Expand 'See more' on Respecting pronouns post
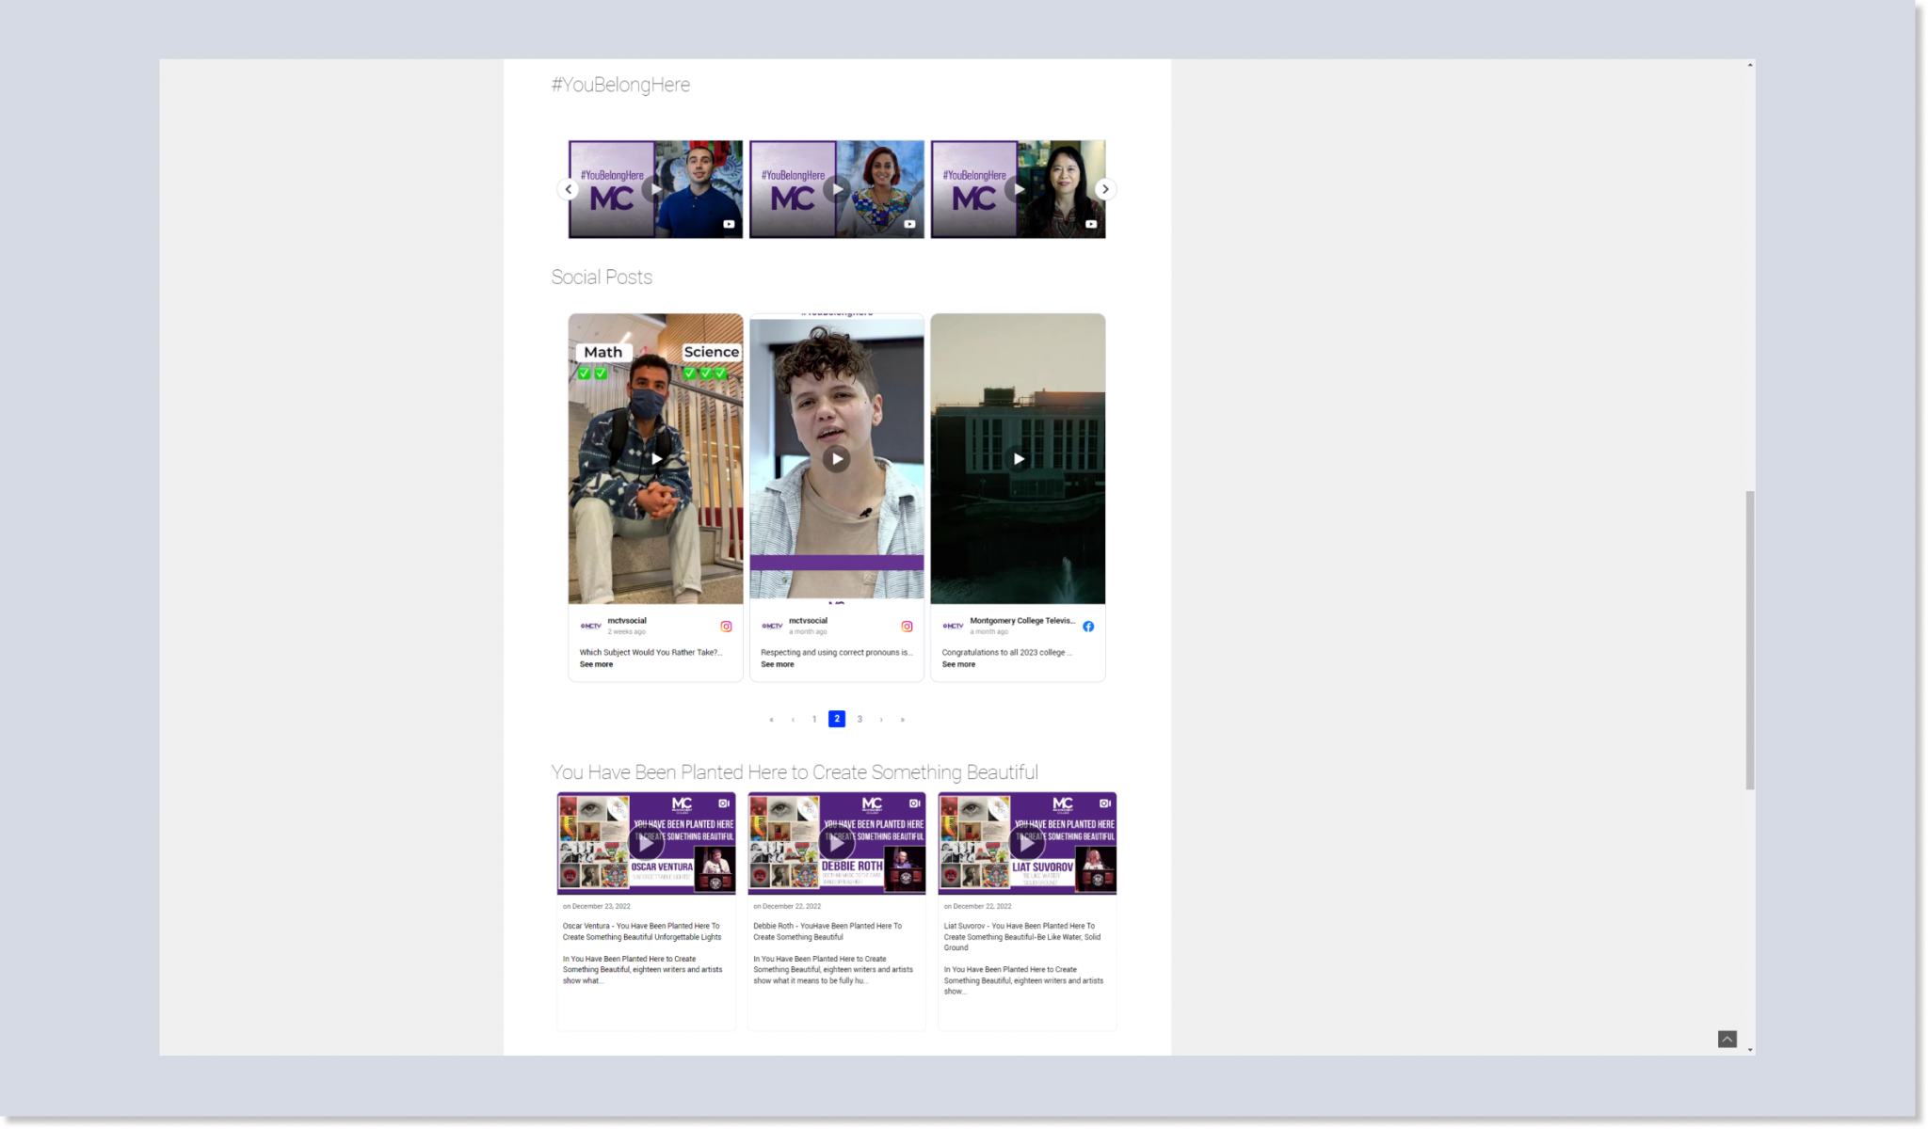 (x=777, y=664)
